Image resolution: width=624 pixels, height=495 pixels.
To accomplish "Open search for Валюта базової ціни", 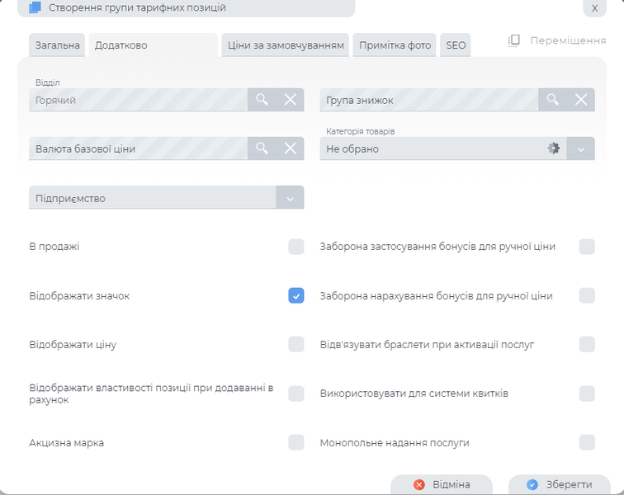I will point(262,148).
